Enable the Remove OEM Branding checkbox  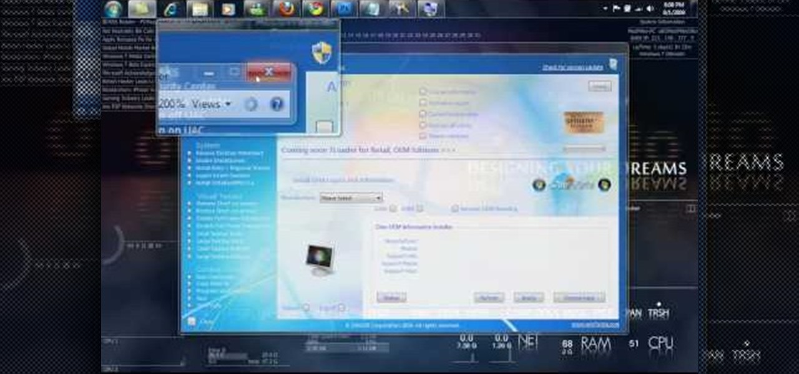click(455, 209)
